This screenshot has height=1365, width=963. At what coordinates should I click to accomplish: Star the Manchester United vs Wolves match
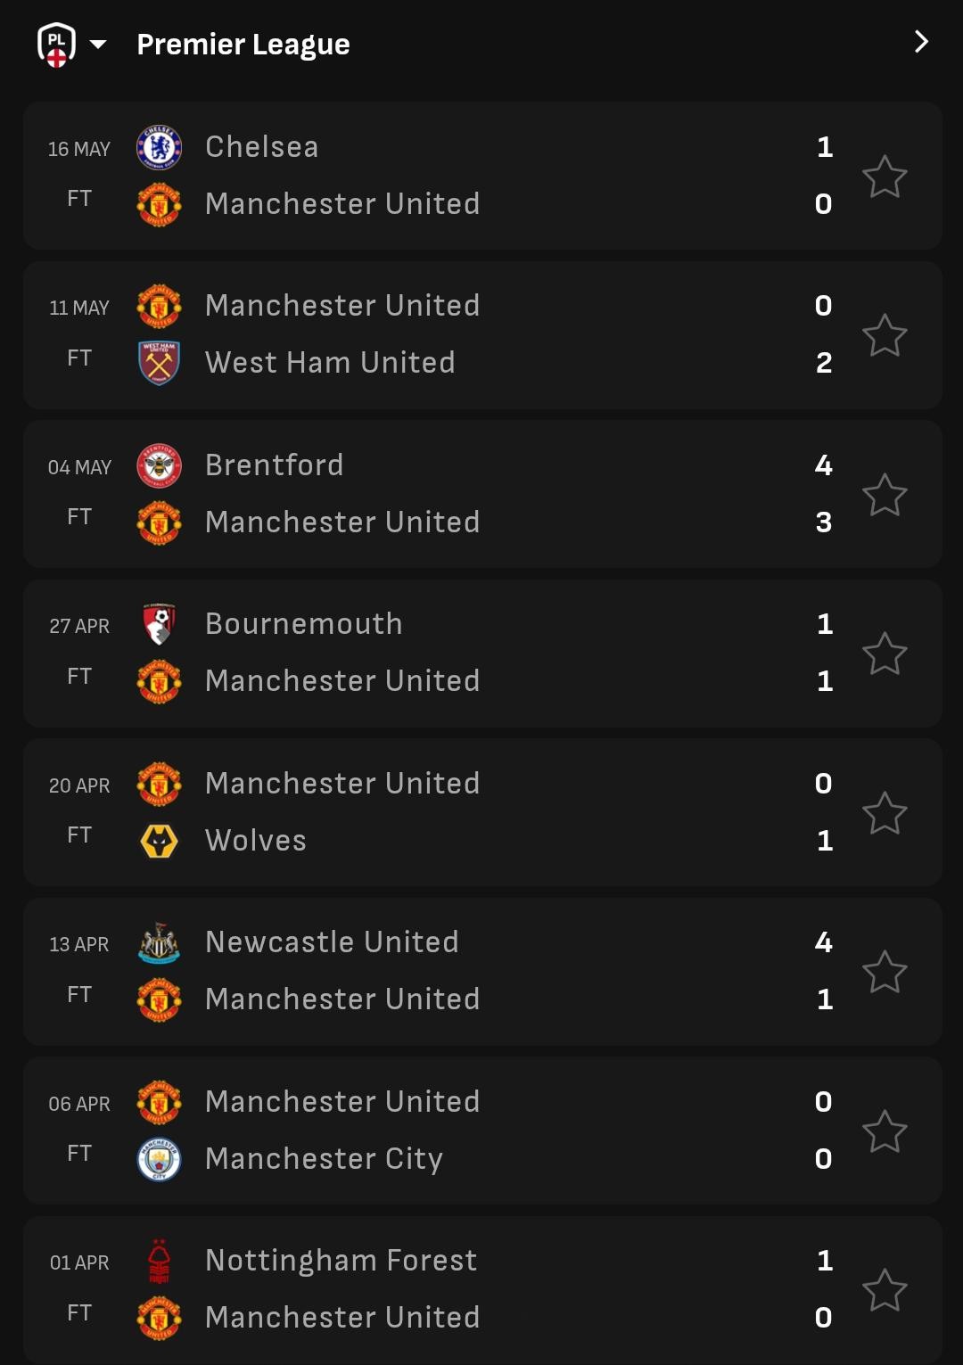pos(885,812)
